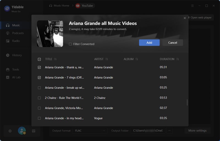The height and width of the screenshot is (141, 220).
Task: Uncheck the thank u, next song
Action: (39, 67)
